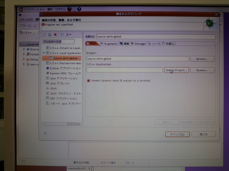Open the configuration filter dropdown icon
229x171 pixels.
[x=68, y=35]
